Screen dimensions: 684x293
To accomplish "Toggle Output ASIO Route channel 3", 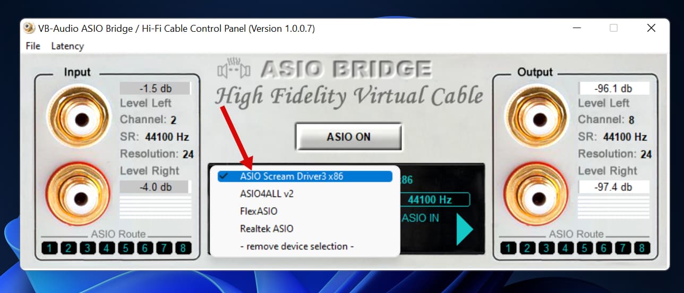I will tap(546, 247).
